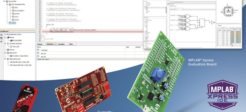Select PIC16F18855 device text
Screen dimensions: 246x112
(18, 40)
